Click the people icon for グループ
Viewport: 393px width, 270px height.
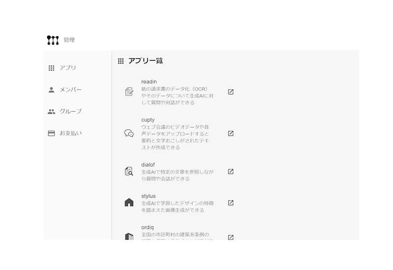tap(52, 111)
